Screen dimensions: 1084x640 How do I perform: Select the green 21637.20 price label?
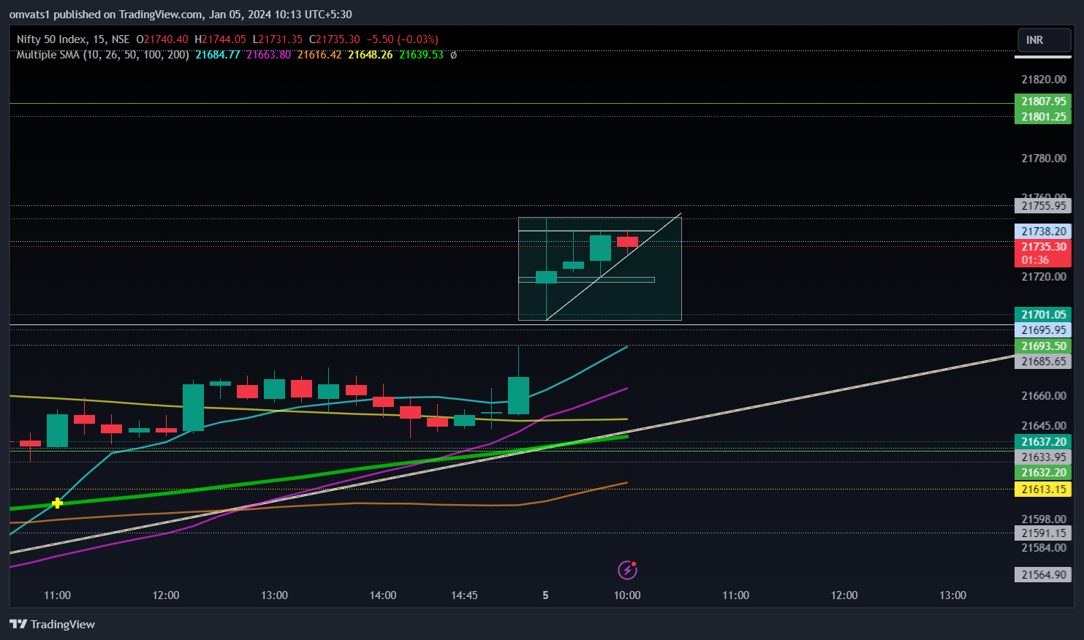(1043, 442)
